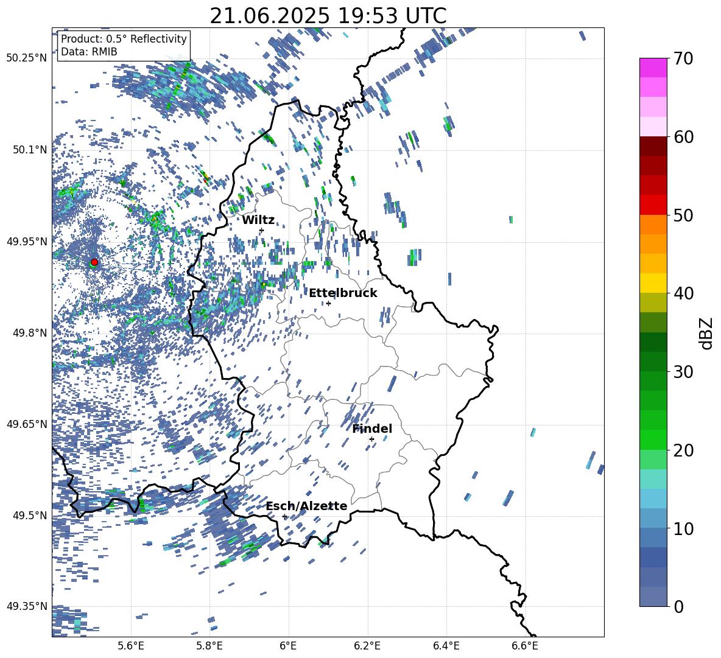Click the 70 colorbar tick label
Image resolution: width=721 pixels, height=658 pixels.
coord(683,59)
